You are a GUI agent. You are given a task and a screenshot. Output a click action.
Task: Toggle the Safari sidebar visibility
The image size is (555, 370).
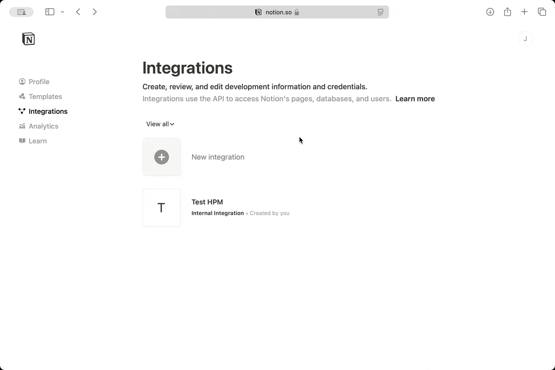tap(49, 12)
